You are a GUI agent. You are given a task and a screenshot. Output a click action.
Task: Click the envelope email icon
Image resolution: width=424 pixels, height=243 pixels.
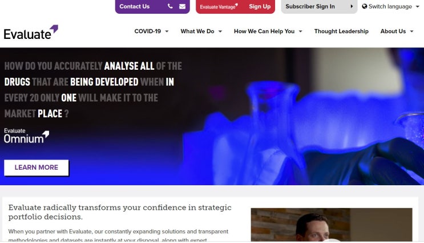click(x=182, y=6)
